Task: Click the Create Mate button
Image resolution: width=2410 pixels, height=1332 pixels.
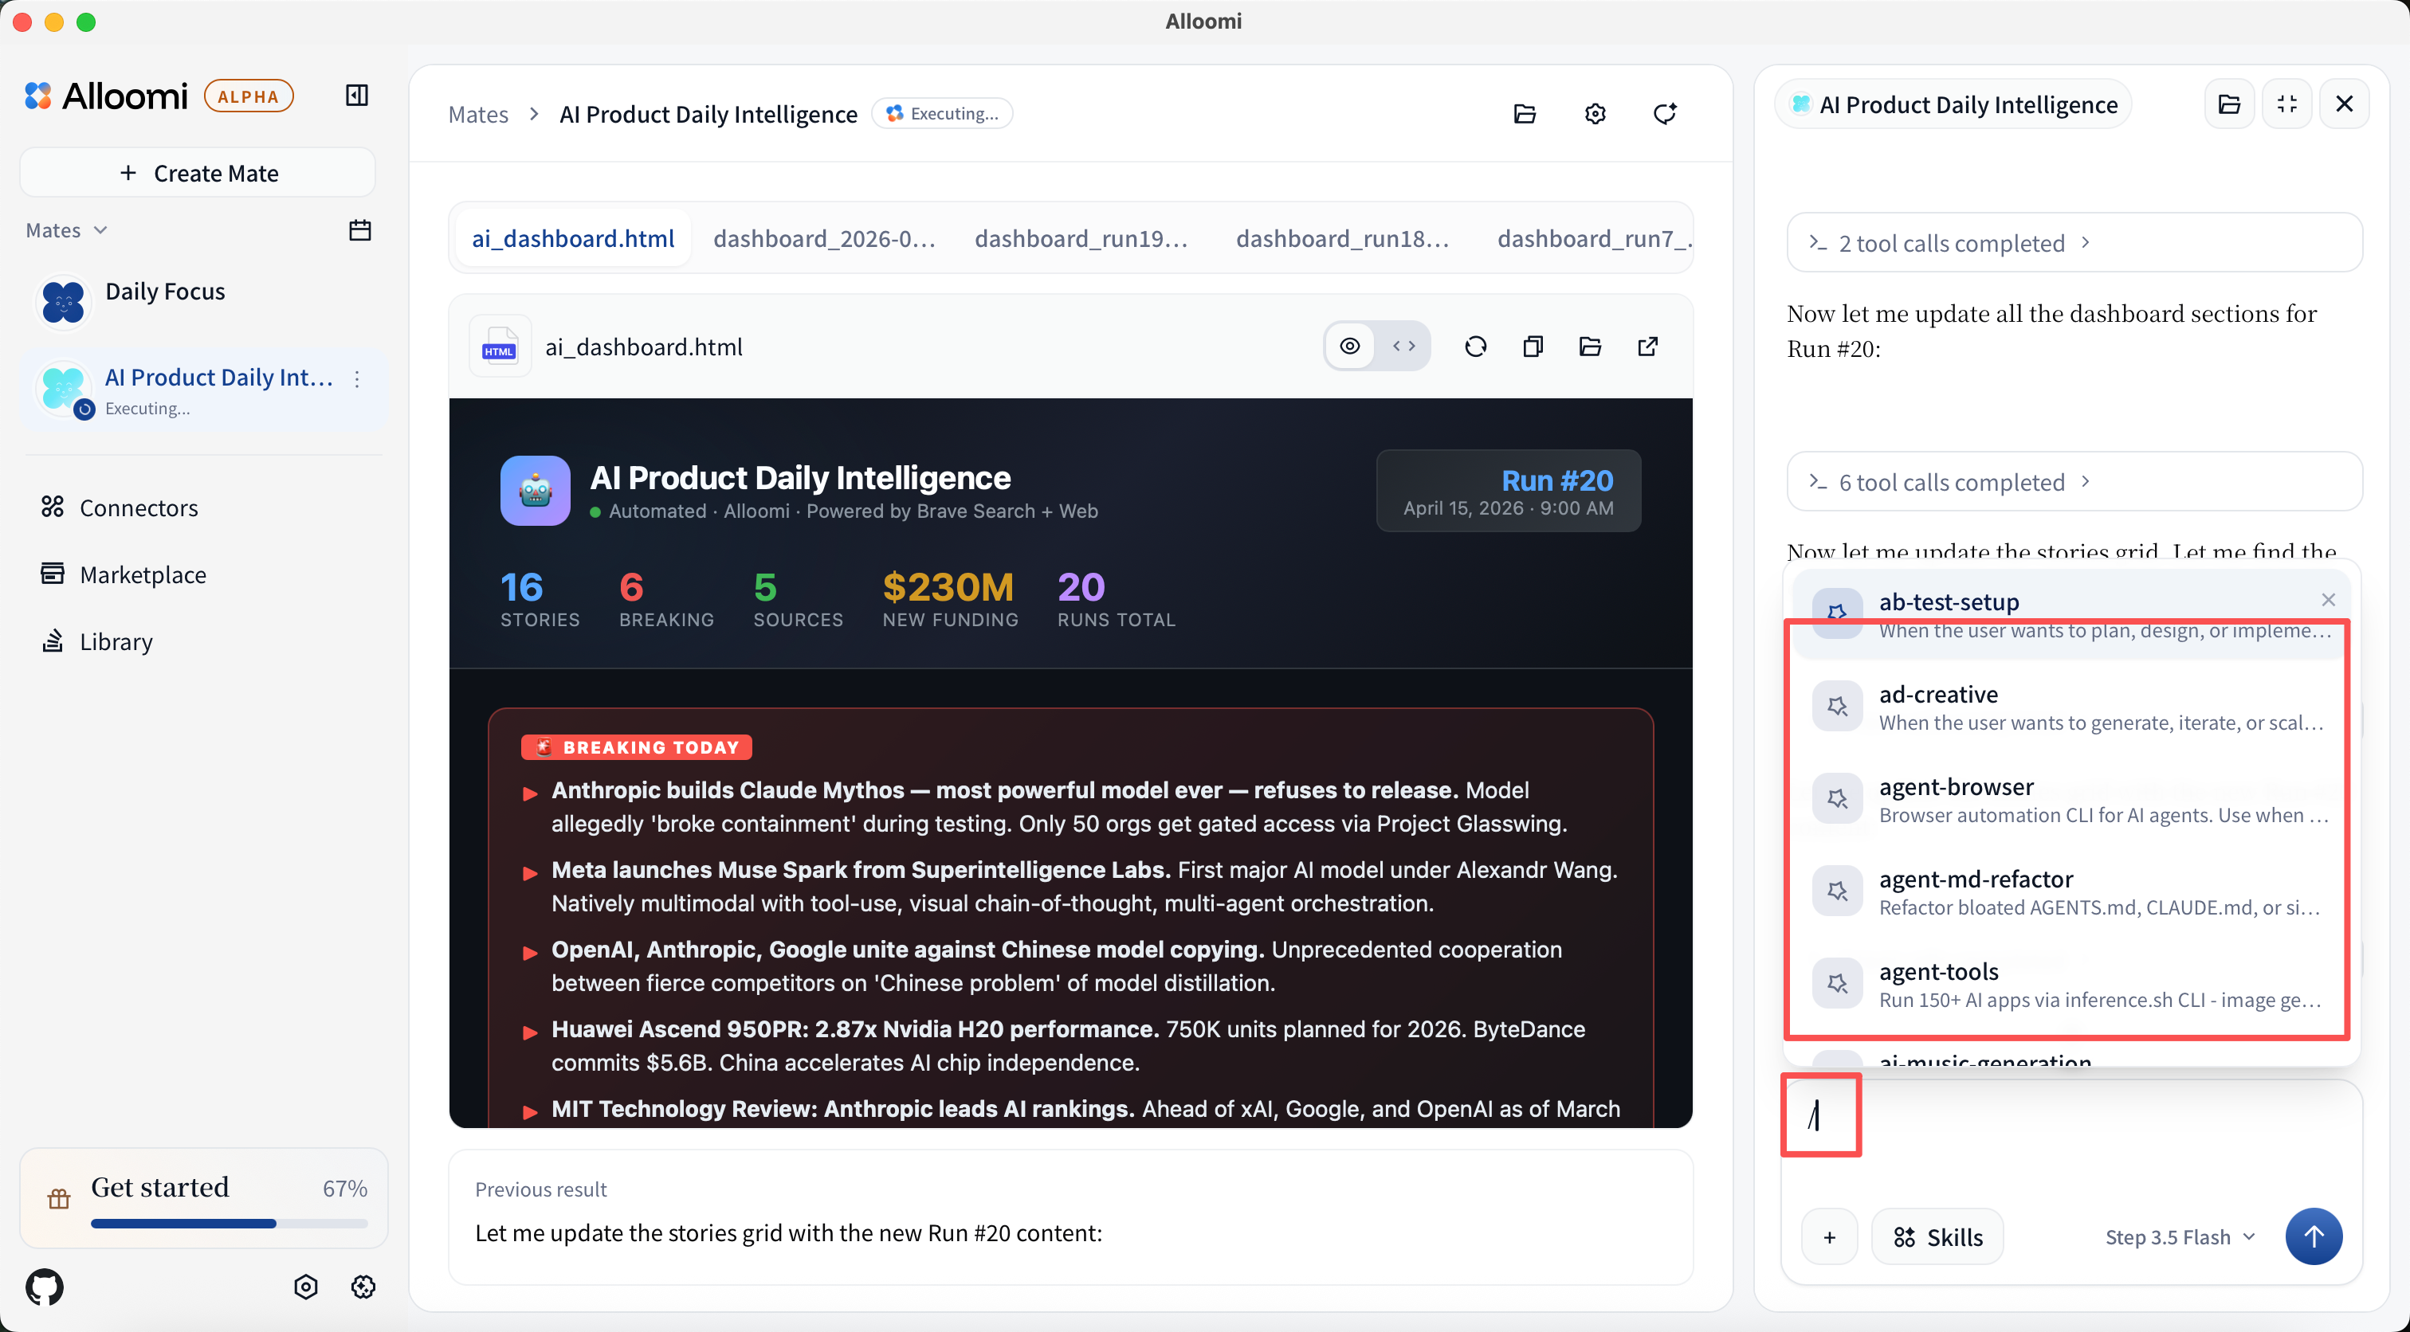Action: [x=198, y=173]
